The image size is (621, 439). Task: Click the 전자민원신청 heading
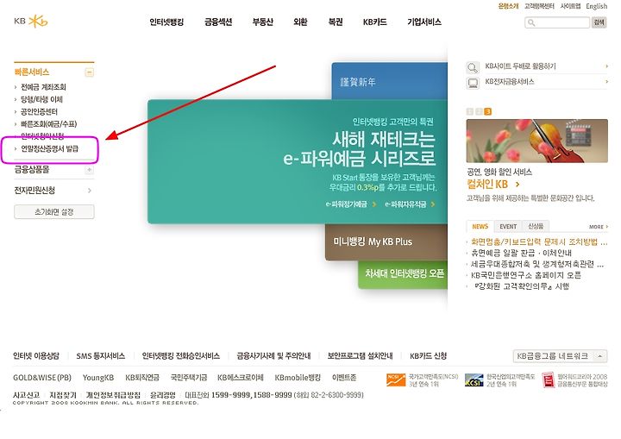(34, 191)
